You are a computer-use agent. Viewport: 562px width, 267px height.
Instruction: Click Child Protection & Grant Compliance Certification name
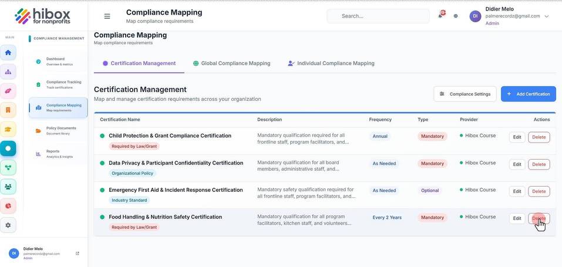pyautogui.click(x=170, y=136)
